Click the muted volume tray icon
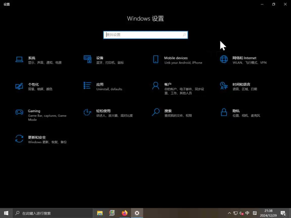Viewport: 291px width, 218px height. click(241, 213)
